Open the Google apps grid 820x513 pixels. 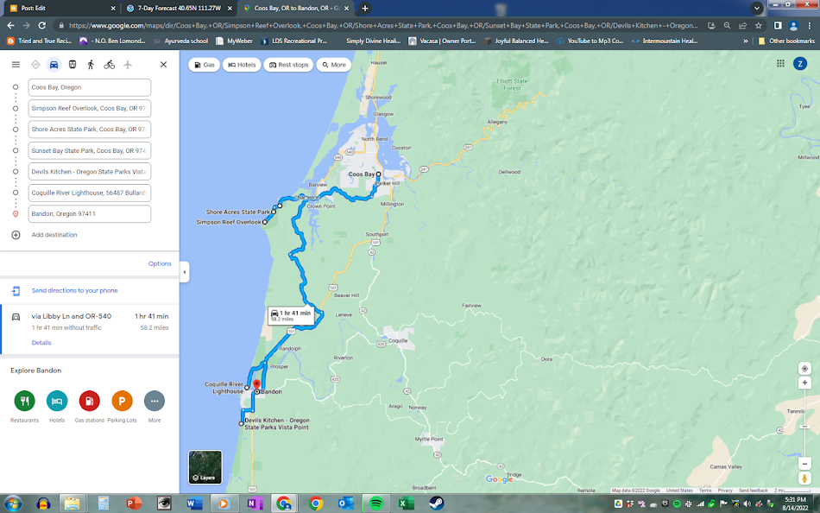click(x=780, y=63)
